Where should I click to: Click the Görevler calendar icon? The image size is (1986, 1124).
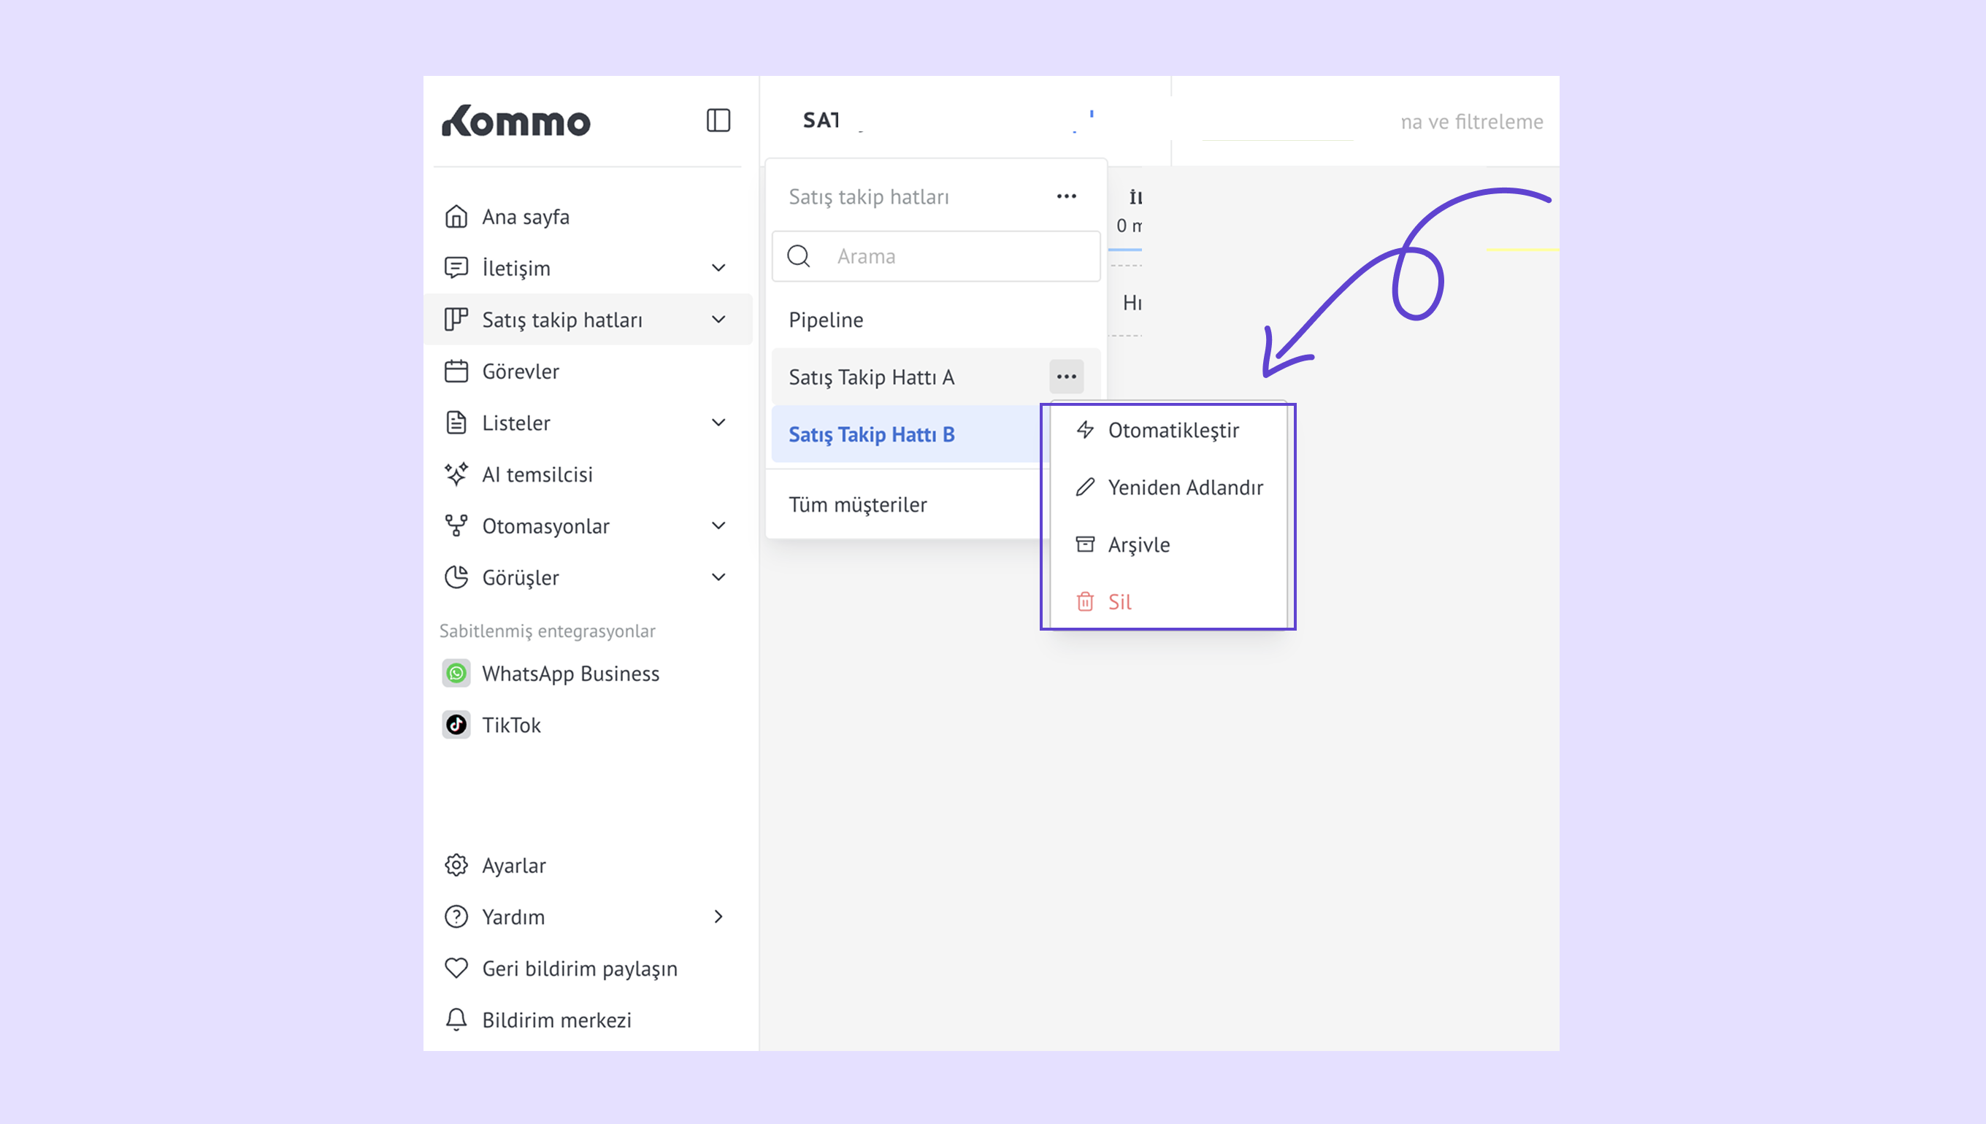click(x=456, y=372)
